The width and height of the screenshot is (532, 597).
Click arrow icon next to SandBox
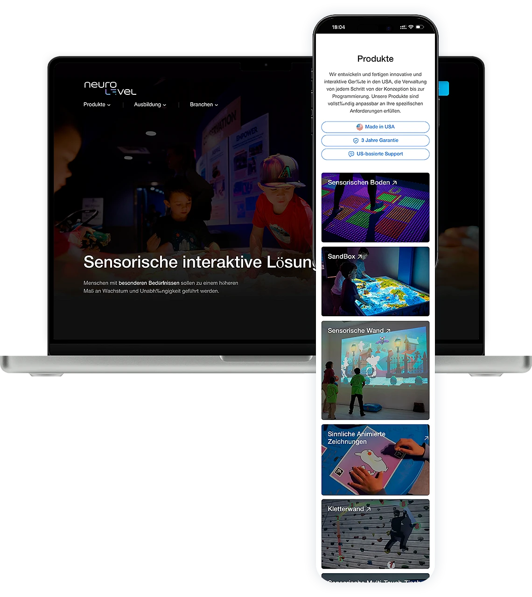click(360, 256)
